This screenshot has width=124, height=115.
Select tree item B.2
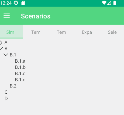coord(13,86)
